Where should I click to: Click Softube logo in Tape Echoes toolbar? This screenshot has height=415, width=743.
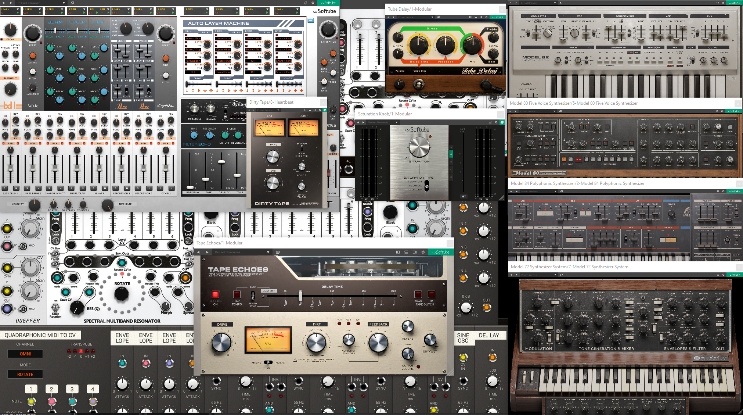tap(441, 252)
